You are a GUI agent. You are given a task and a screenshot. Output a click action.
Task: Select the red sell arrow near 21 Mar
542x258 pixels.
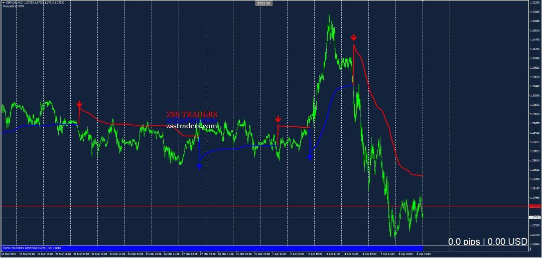coord(79,104)
